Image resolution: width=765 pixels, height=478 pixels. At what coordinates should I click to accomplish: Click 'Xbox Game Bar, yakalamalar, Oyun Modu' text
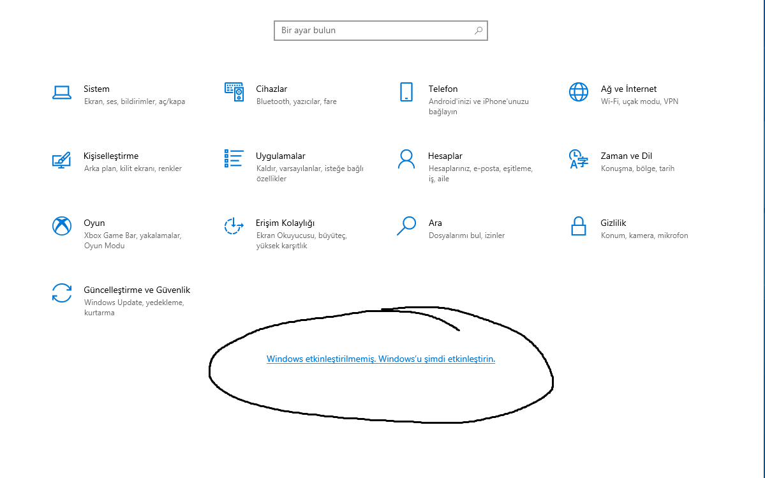coord(133,241)
